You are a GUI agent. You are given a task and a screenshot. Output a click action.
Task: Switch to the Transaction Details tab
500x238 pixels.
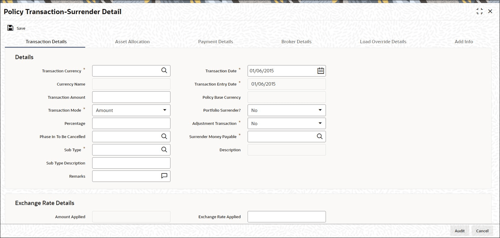tap(46, 42)
